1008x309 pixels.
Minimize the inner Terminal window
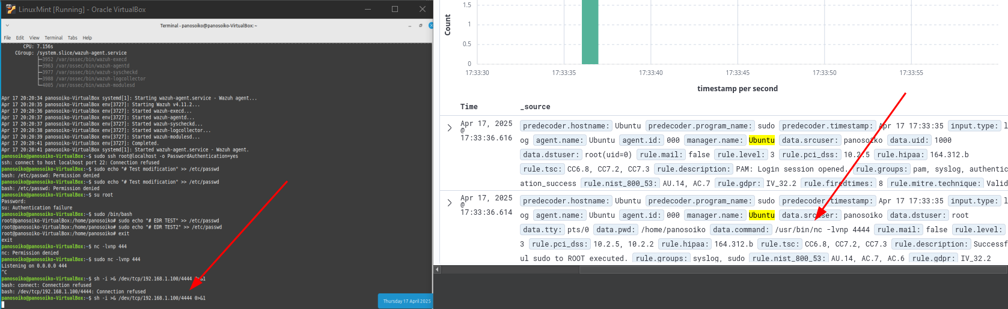tap(410, 26)
